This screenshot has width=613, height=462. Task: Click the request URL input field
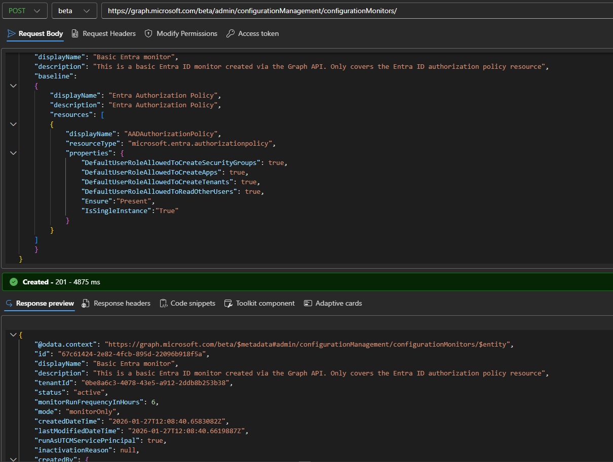click(x=355, y=11)
